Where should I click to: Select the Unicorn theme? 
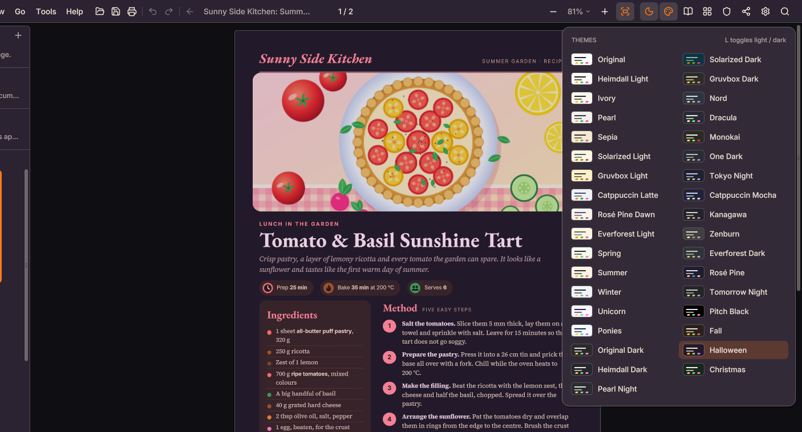pyautogui.click(x=622, y=311)
